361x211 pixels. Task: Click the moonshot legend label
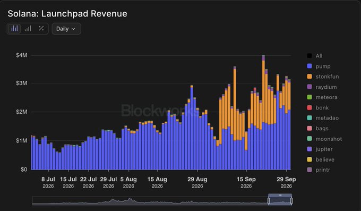pos(329,139)
